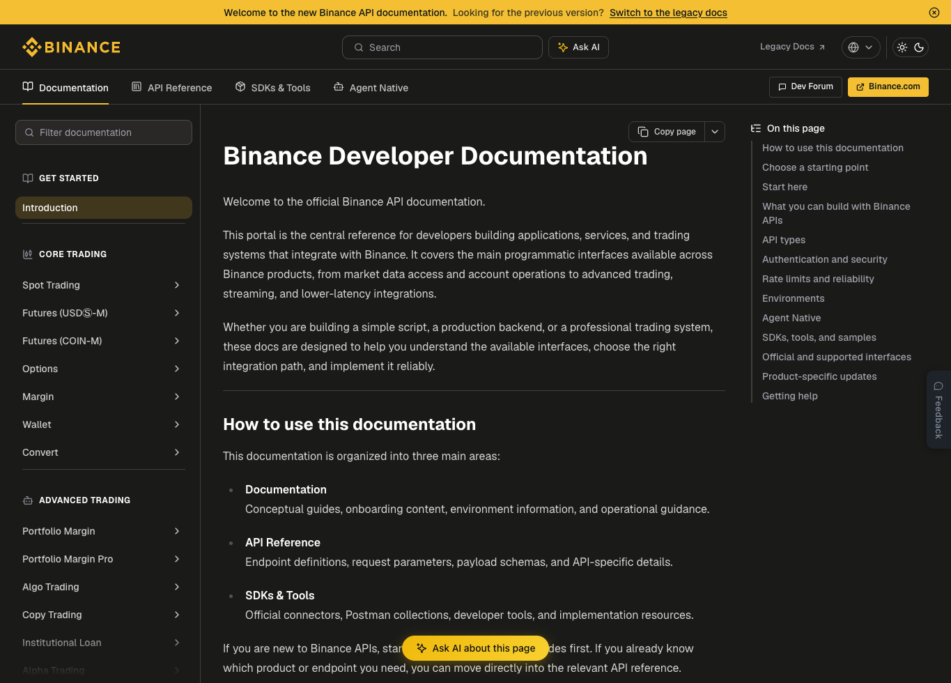Jump to Product-specific updates
Image resolution: width=951 pixels, height=683 pixels.
(x=819, y=376)
